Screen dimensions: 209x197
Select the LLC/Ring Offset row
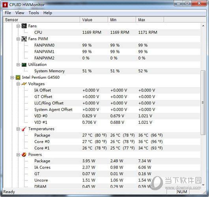(117, 103)
